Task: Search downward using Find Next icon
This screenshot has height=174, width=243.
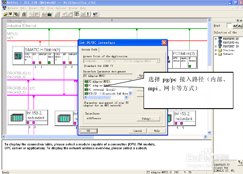Action: [240, 26]
